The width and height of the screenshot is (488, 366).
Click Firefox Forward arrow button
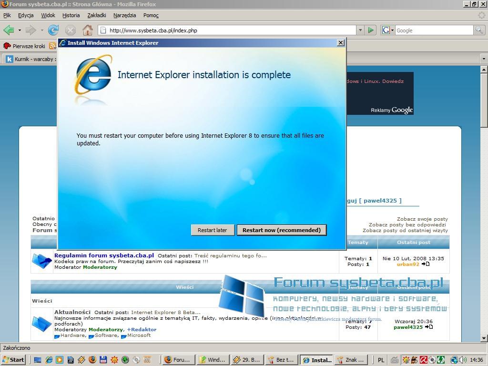point(31,30)
